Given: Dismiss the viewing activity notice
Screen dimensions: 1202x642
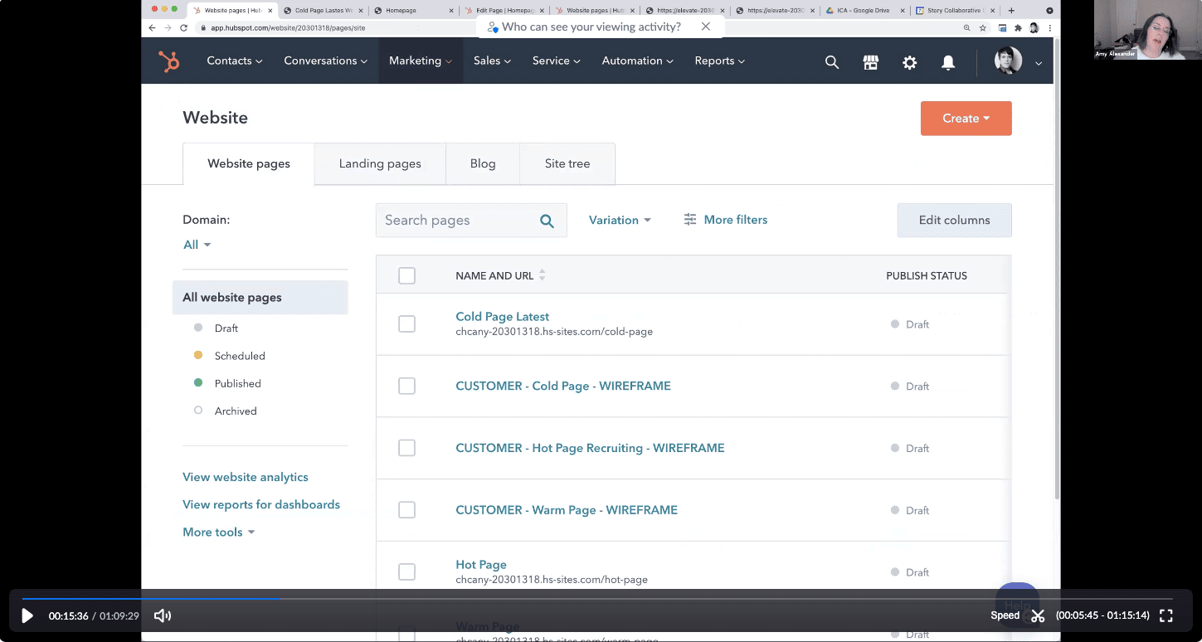Looking at the screenshot, I should click(x=706, y=27).
